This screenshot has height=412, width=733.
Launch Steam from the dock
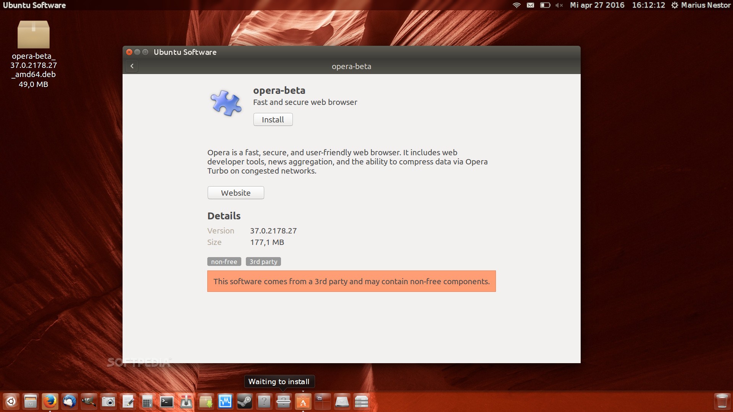tap(245, 401)
